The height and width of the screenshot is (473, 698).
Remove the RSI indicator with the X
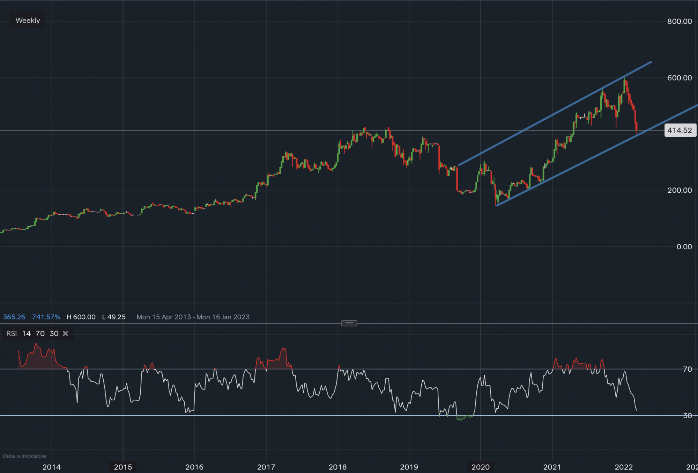pos(65,334)
